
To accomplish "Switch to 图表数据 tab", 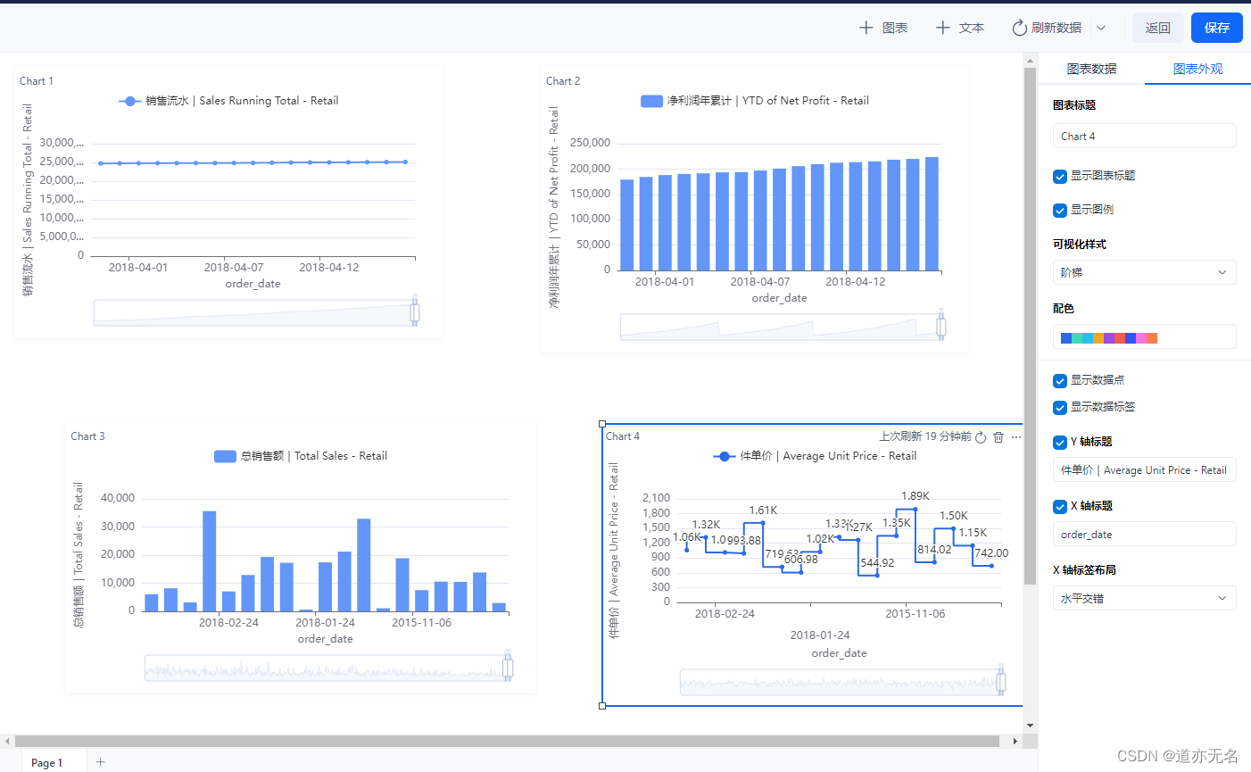I will 1091,69.
